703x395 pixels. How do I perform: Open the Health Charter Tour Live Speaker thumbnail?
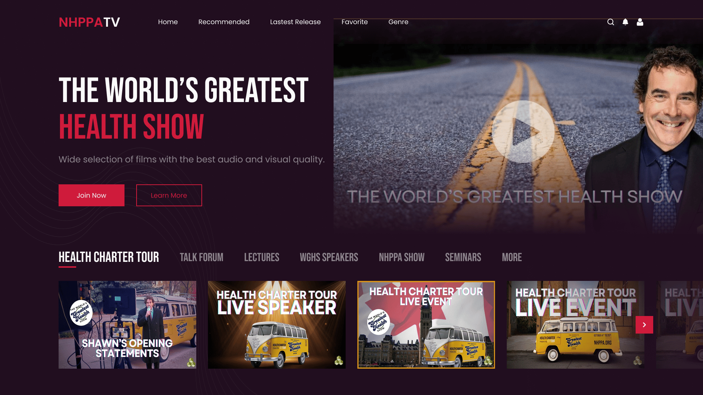click(277, 325)
